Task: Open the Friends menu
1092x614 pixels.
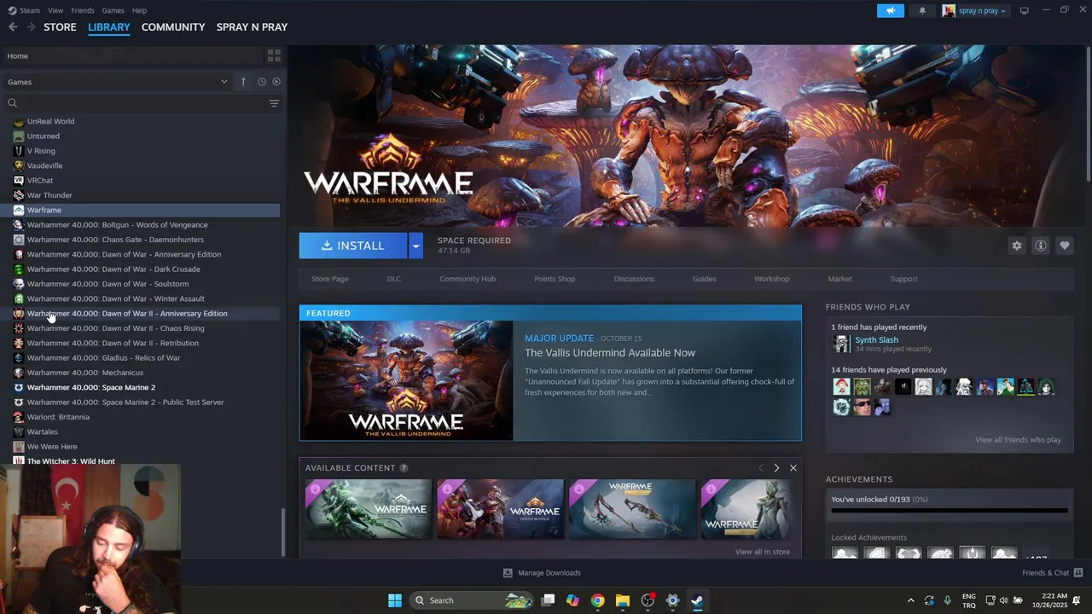Action: pos(83,10)
